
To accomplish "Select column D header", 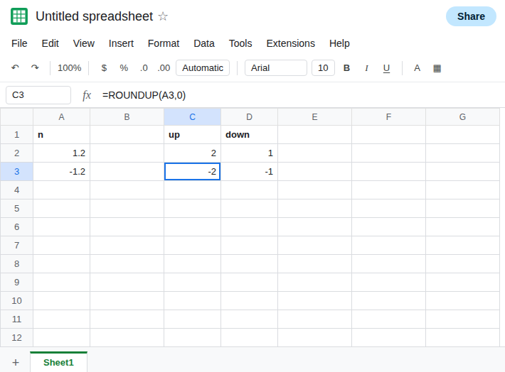I will (x=249, y=116).
